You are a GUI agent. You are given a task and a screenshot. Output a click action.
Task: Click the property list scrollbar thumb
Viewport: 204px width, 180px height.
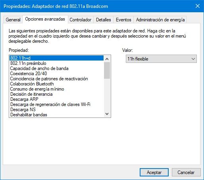tap(107, 70)
